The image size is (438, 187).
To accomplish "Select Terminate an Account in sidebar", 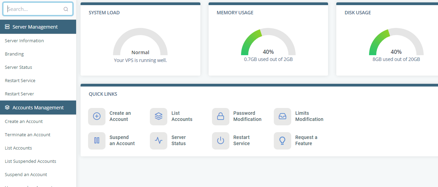I will pos(28,135).
